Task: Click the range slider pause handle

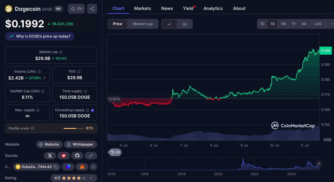Action: click(x=319, y=164)
